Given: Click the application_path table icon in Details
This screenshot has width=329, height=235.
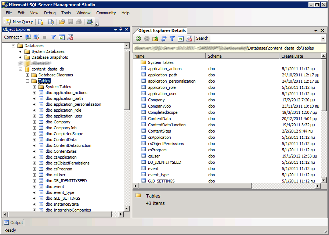Looking at the screenshot, I should [144, 75].
